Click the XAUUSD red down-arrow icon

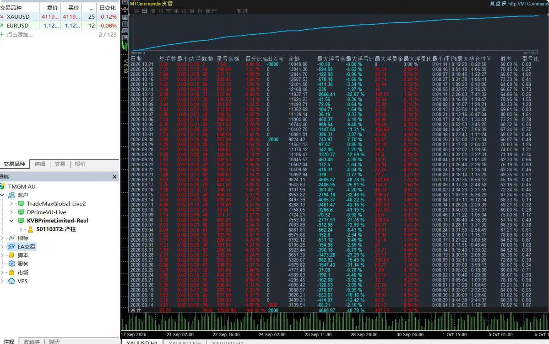[2, 16]
